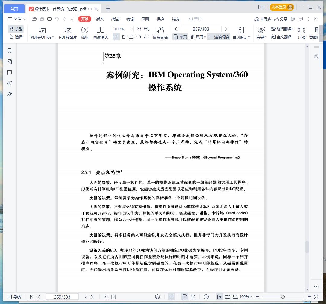Expand the quick access toolbar arrow
The image size is (326, 304).
coord(72,19)
